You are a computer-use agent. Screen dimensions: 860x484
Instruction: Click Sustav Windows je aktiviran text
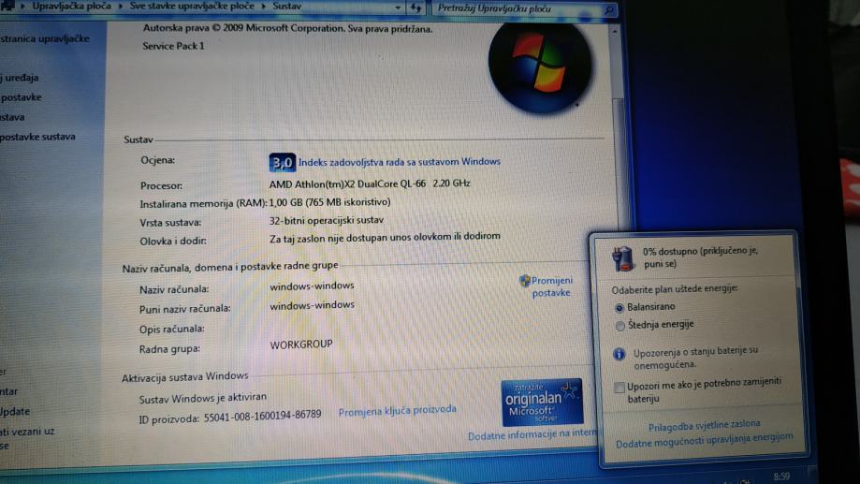[203, 398]
